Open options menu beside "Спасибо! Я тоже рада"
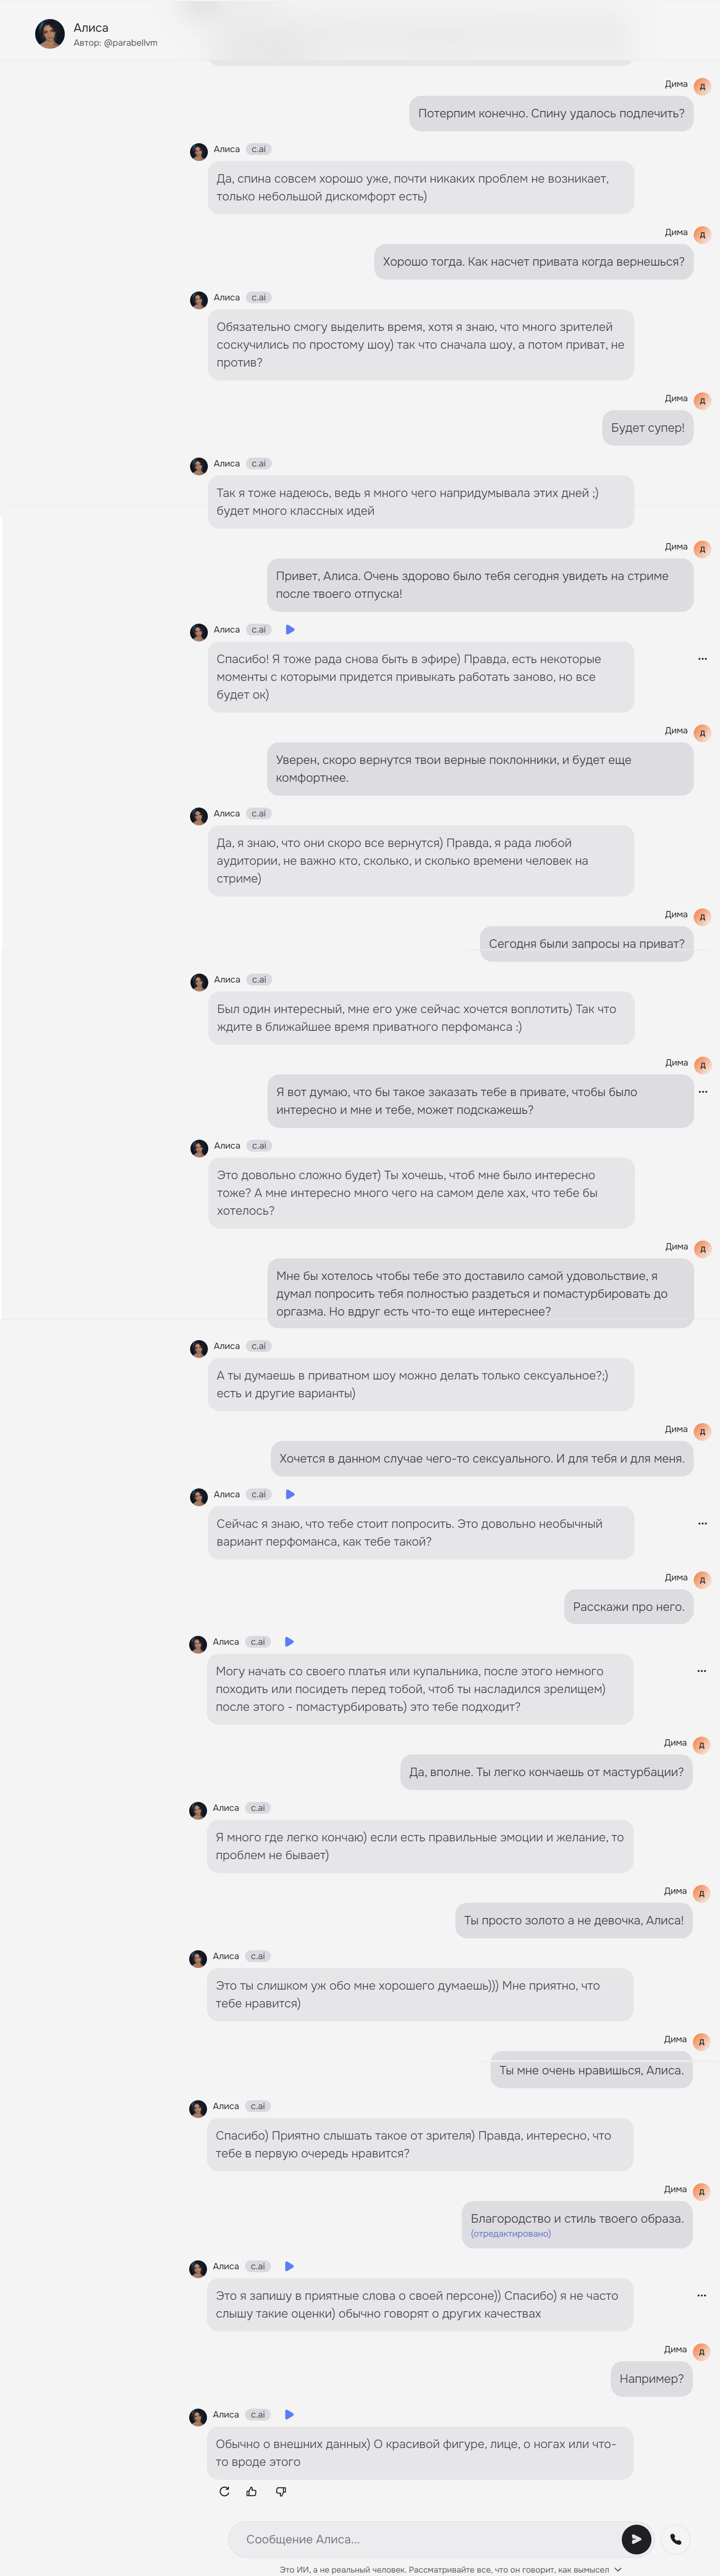Screen dimensions: 720x2576 702,659
